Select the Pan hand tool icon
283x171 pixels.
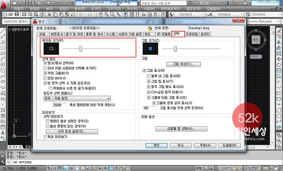coord(101,14)
